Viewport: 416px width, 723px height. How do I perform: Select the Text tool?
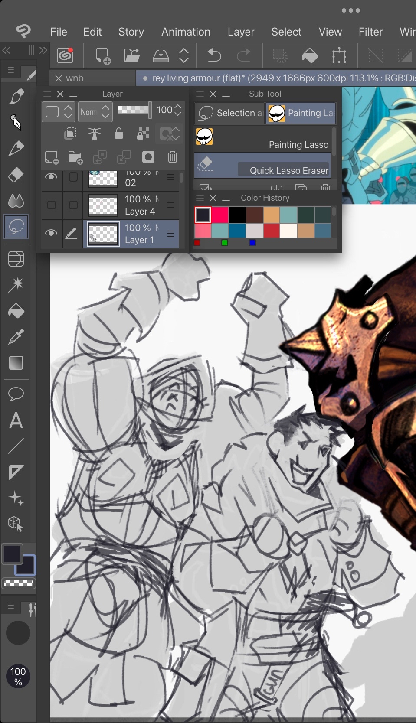pos(16,420)
